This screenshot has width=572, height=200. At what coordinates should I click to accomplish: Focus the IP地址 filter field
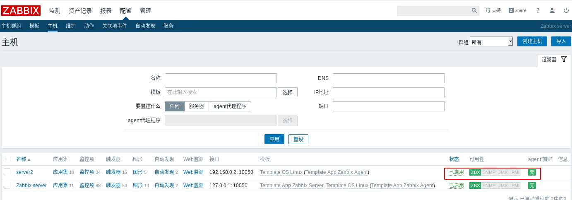[389, 92]
